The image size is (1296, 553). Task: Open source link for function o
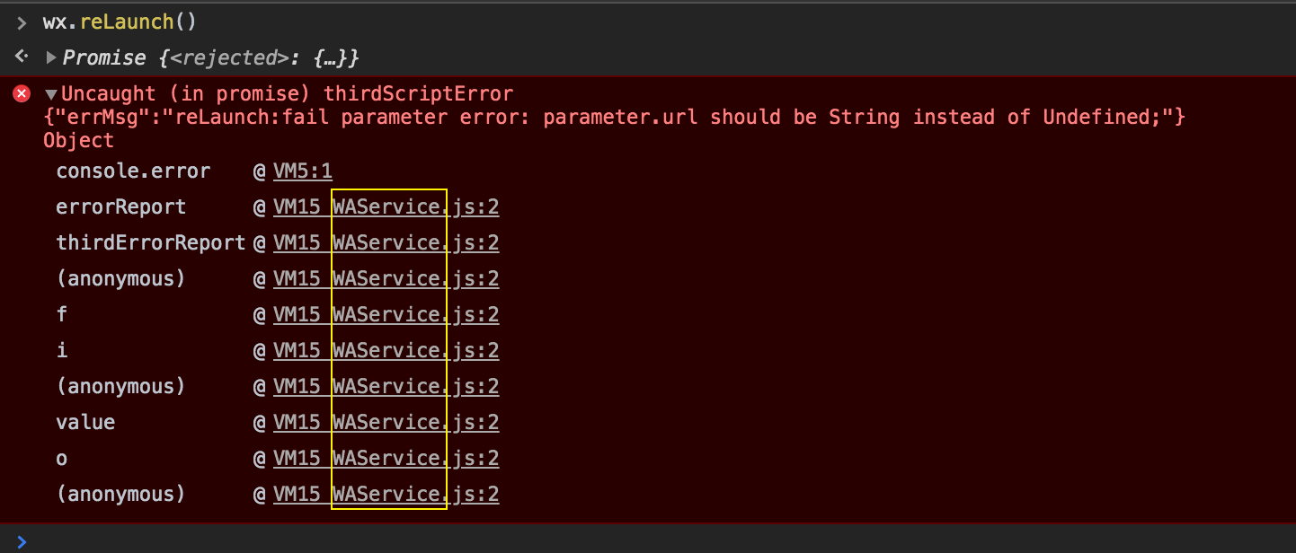point(386,459)
